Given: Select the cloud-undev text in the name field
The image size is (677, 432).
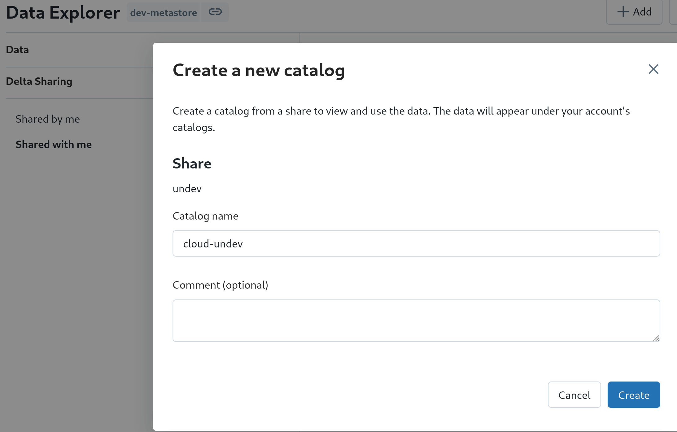Looking at the screenshot, I should coord(213,243).
